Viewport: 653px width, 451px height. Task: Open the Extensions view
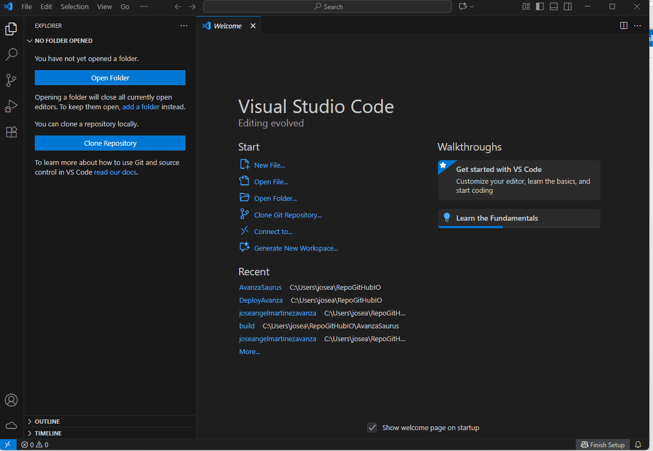(x=11, y=132)
